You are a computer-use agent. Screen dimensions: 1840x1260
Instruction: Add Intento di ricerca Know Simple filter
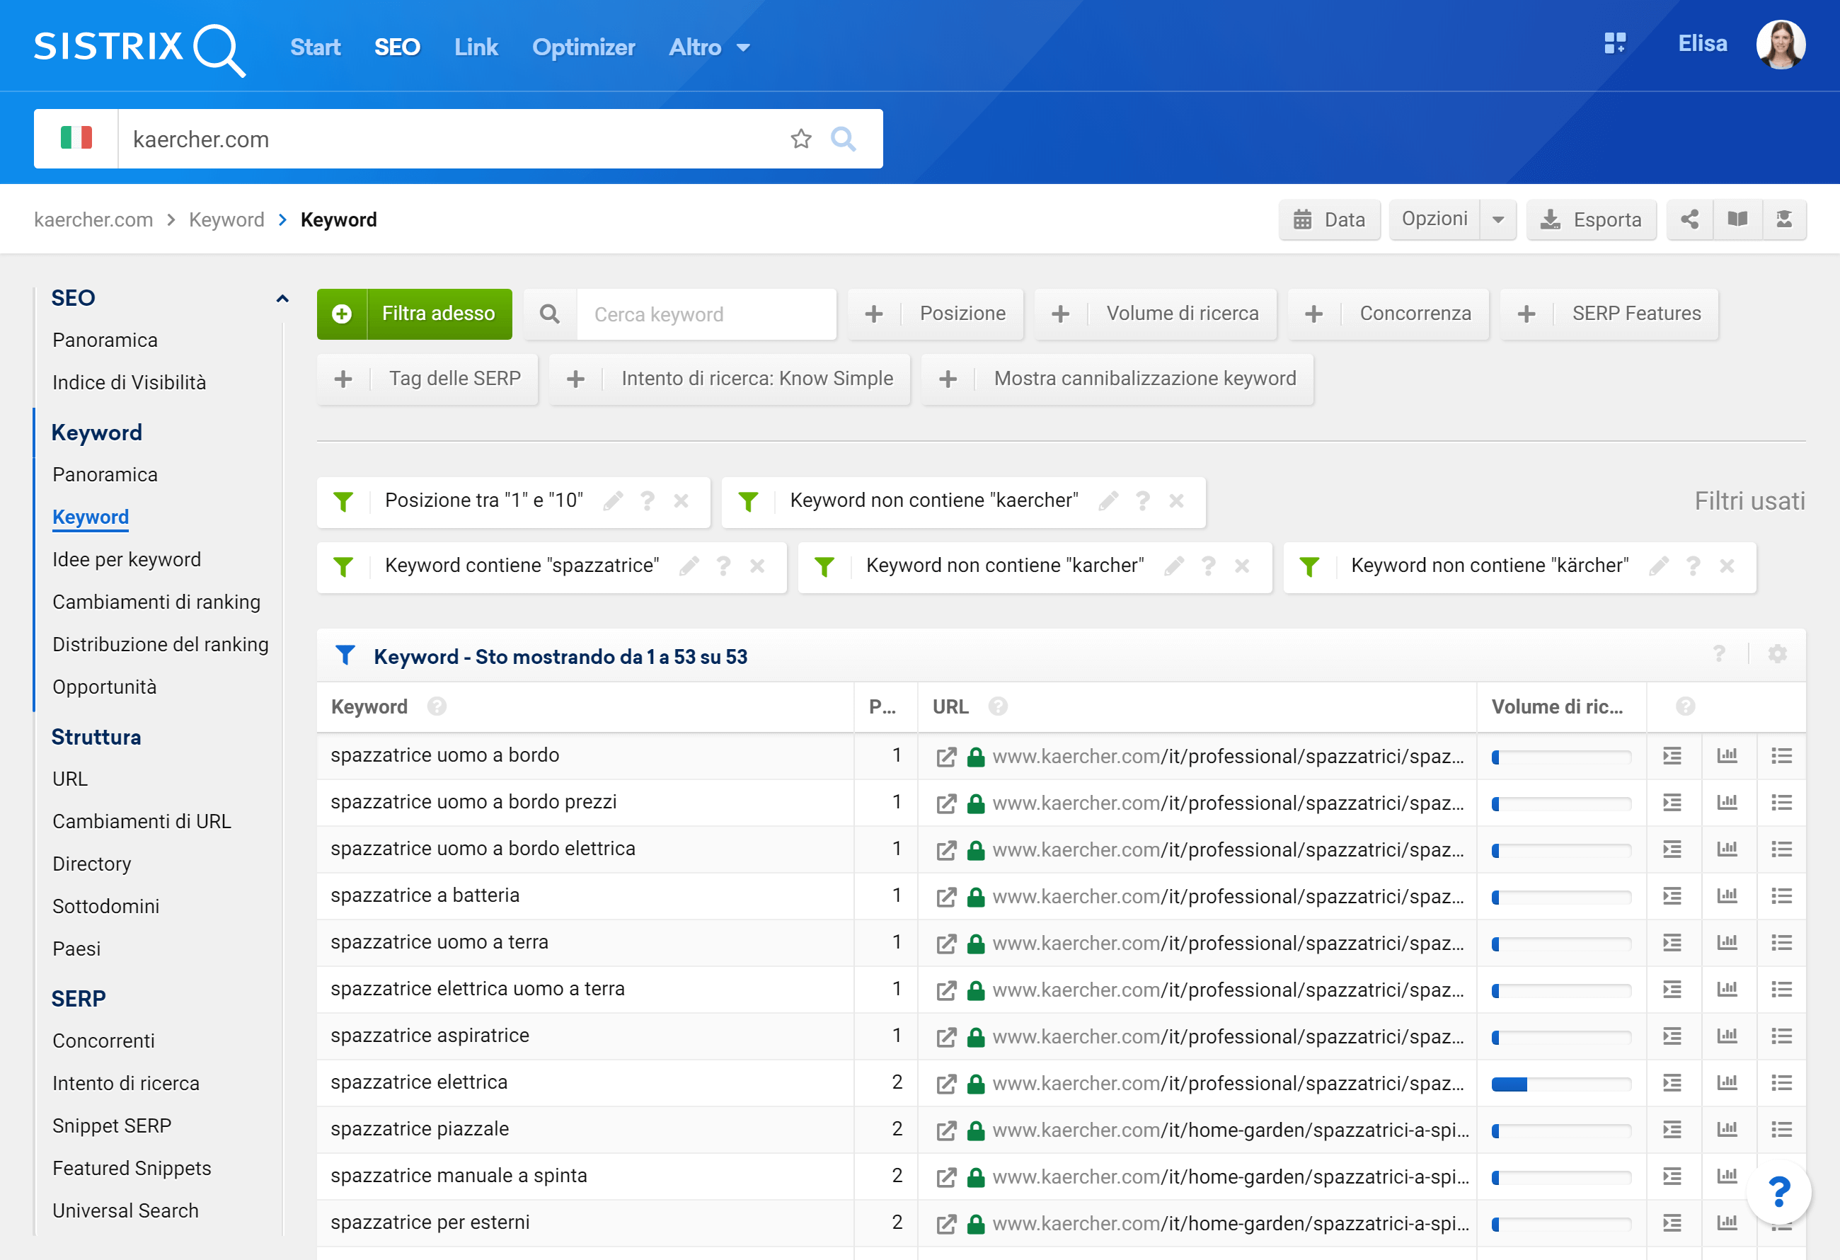tap(729, 379)
